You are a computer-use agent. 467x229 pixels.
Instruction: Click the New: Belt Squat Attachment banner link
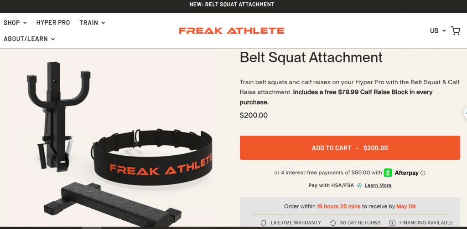pos(232,5)
